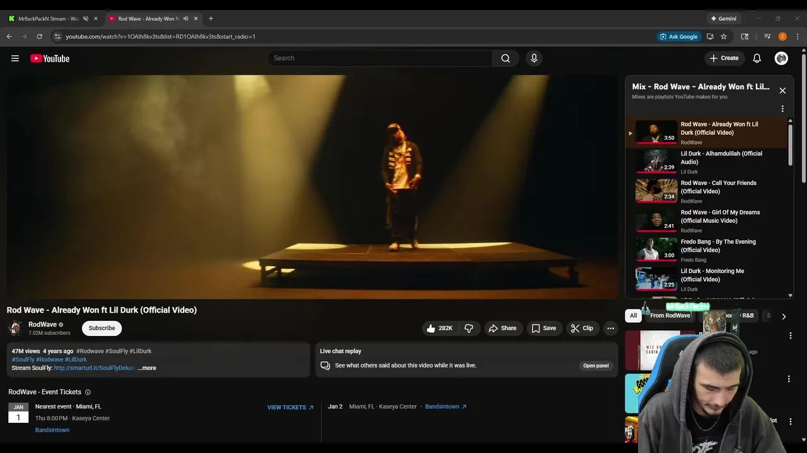Open more actions menu beside Clip
Image resolution: width=807 pixels, height=453 pixels.
tap(610, 328)
